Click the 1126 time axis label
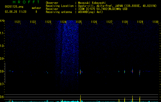 click(x=94, y=22)
